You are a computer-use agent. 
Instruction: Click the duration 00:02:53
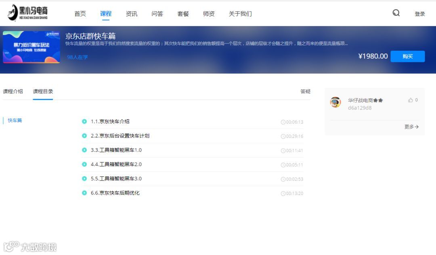click(295, 179)
